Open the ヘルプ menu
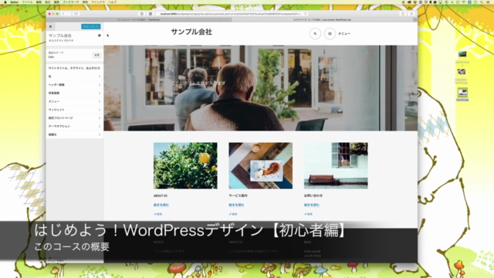The height and width of the screenshot is (278, 494). pos(113,2)
